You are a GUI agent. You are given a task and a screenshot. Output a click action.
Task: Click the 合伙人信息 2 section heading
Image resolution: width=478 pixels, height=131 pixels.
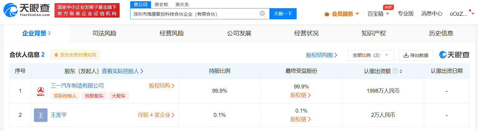tap(27, 55)
